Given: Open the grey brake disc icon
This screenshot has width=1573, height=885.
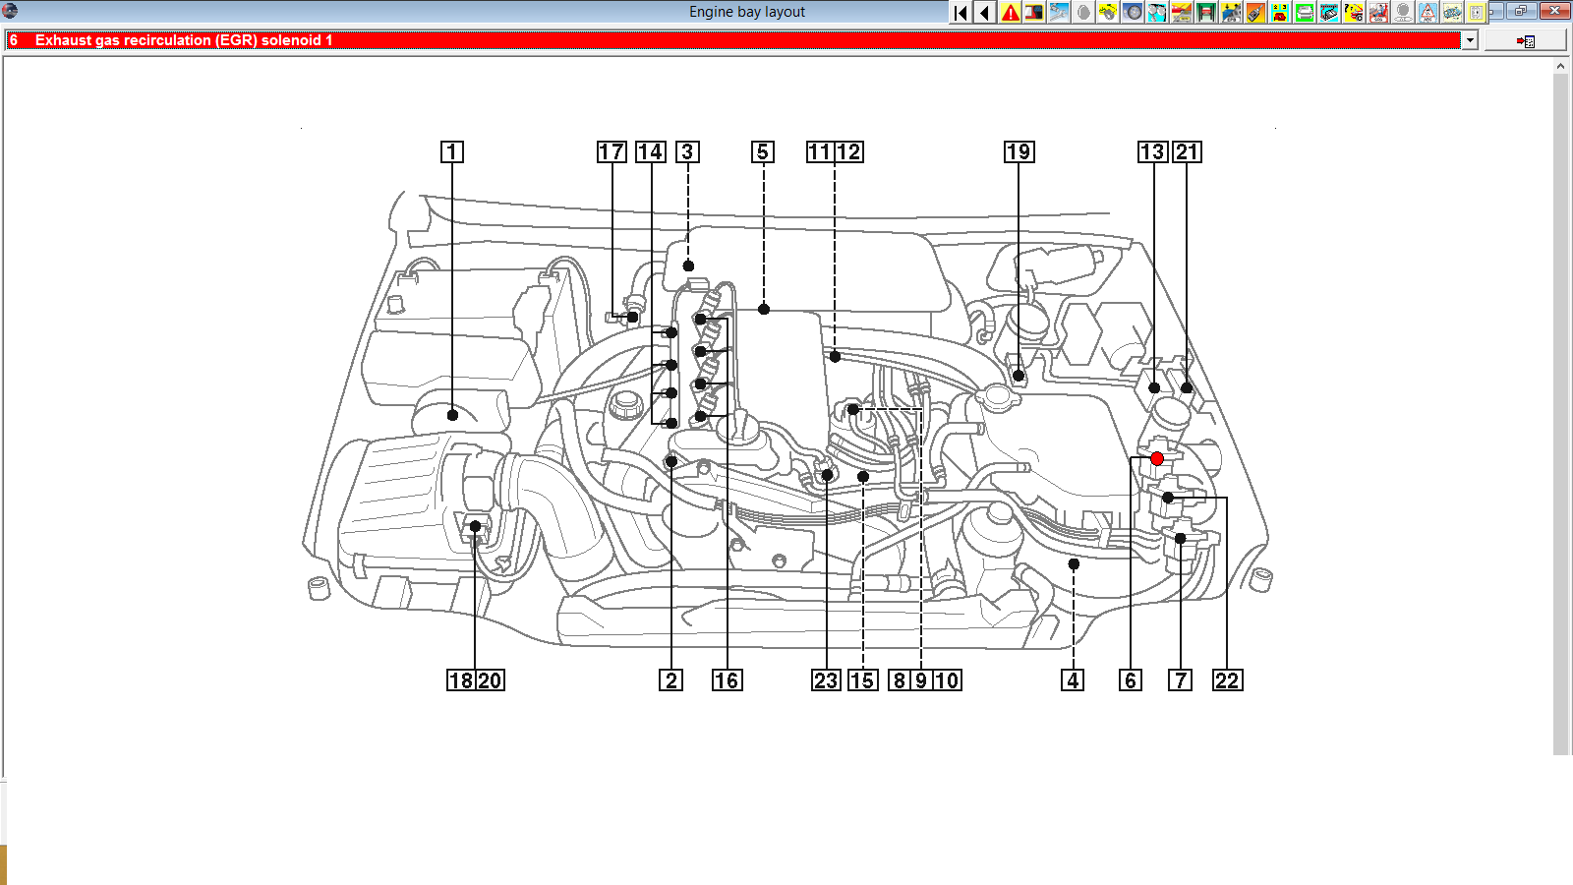Looking at the screenshot, I should click(x=1403, y=13).
